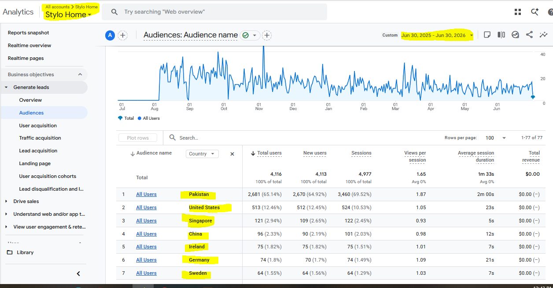
Task: Click the blue 'A' All Users segment chip
Action: click(x=110, y=35)
